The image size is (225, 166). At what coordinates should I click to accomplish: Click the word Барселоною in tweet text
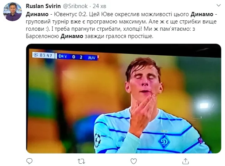point(42,36)
